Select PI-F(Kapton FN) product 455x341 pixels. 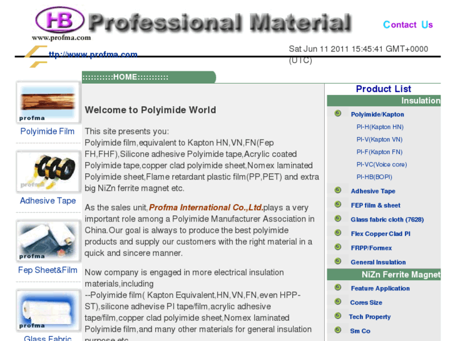(x=379, y=152)
